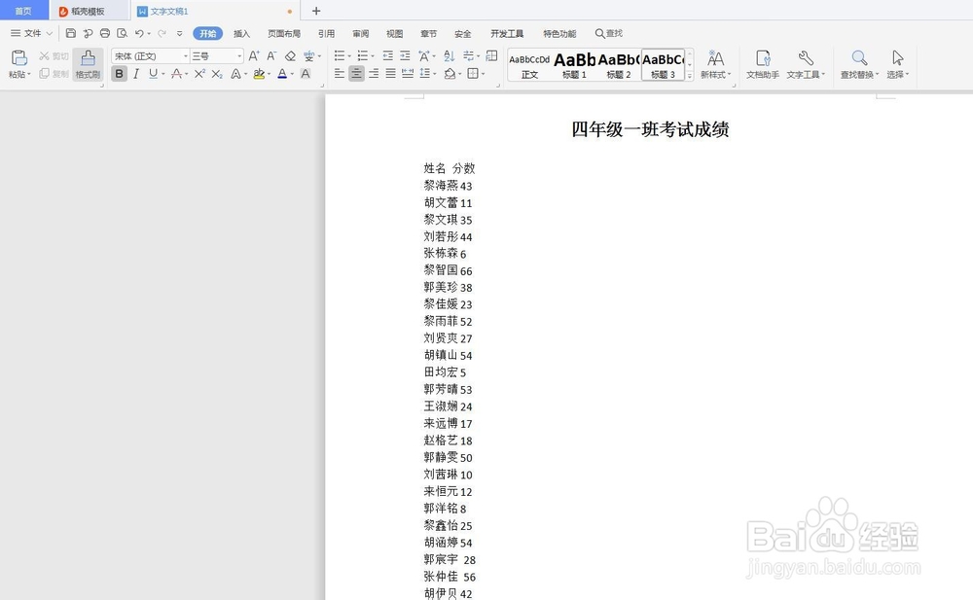Decrease font size with A- icon
This screenshot has width=973, height=600.
tap(271, 55)
